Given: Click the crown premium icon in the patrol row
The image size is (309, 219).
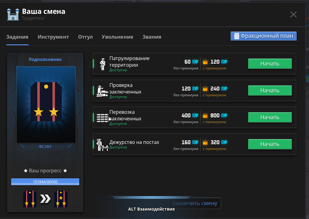Looking at the screenshot, I should 205,62.
